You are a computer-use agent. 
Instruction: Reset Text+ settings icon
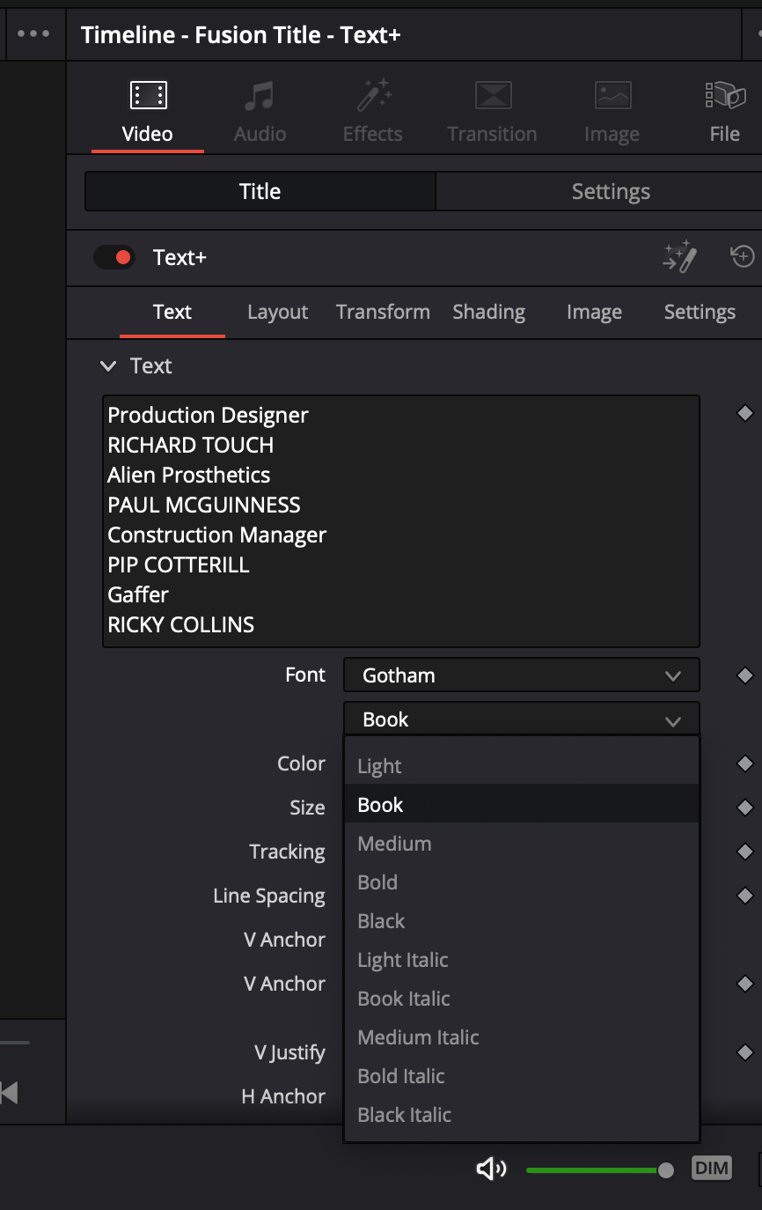[743, 256]
